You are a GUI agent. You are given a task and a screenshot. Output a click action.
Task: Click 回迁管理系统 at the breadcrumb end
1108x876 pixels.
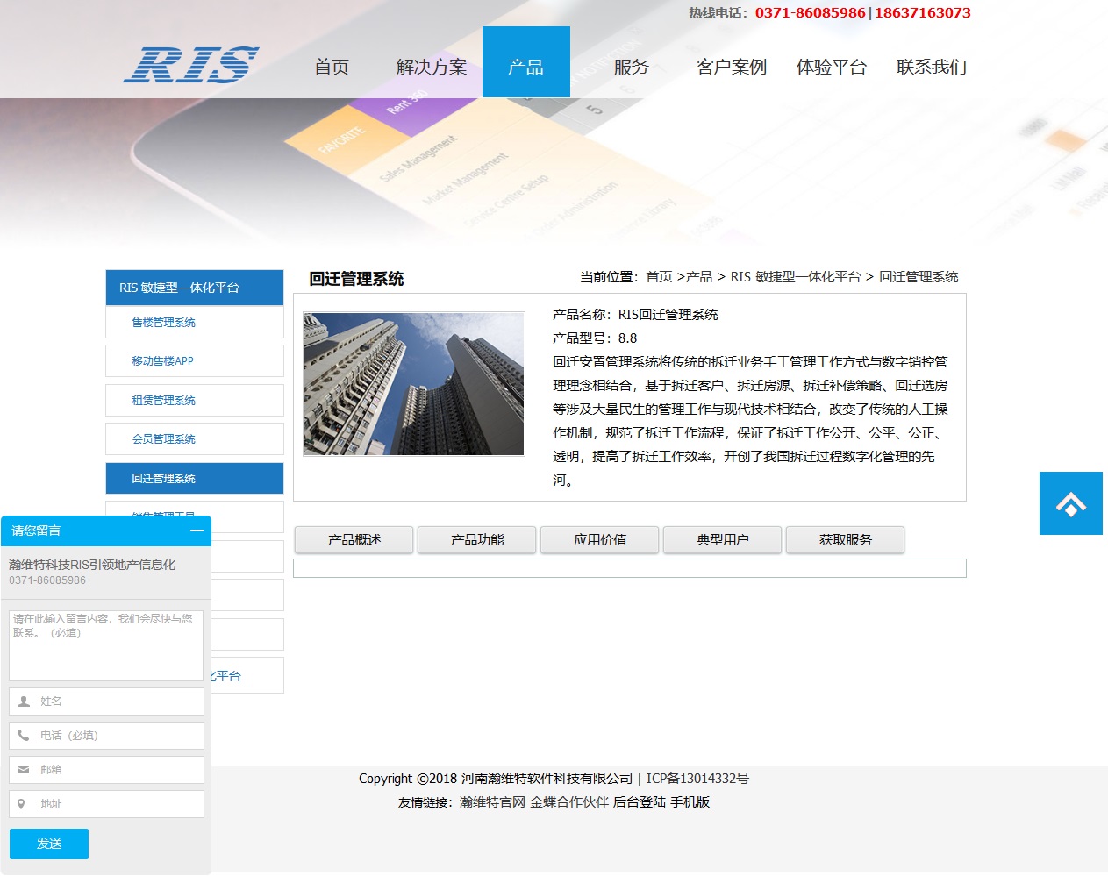[919, 276]
